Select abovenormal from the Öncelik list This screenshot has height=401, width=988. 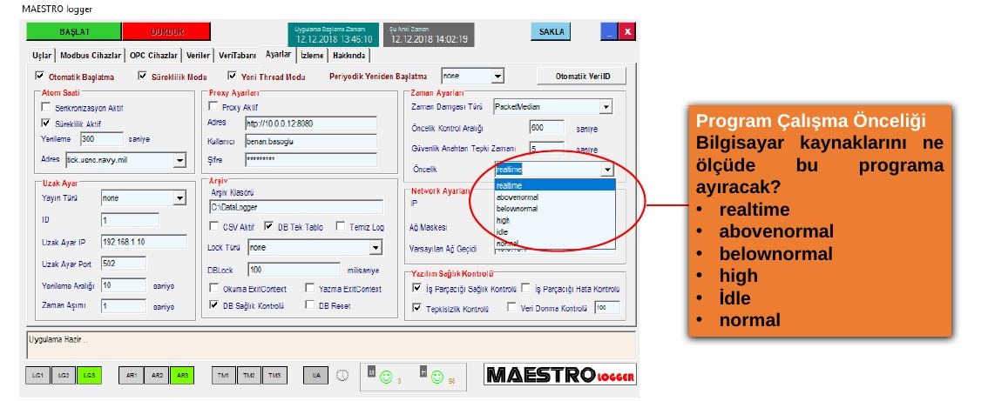(555, 197)
